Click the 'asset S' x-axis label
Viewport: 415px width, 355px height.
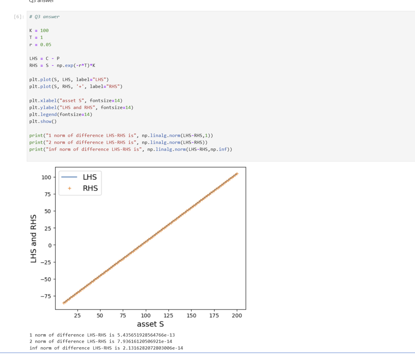coord(150,324)
